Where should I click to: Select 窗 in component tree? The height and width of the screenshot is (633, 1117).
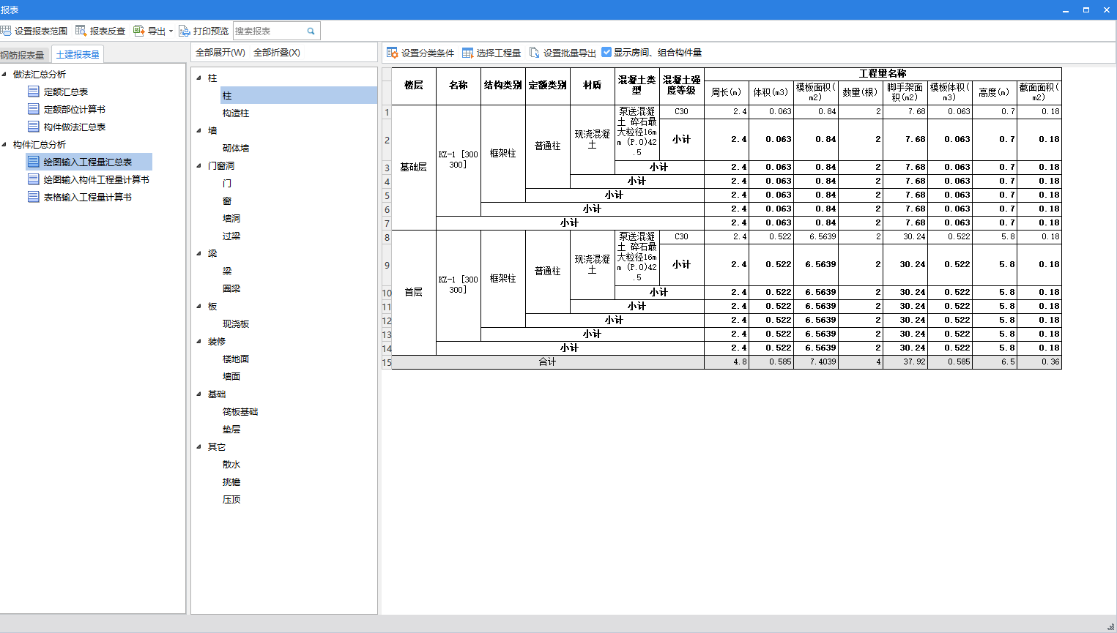pos(227,201)
